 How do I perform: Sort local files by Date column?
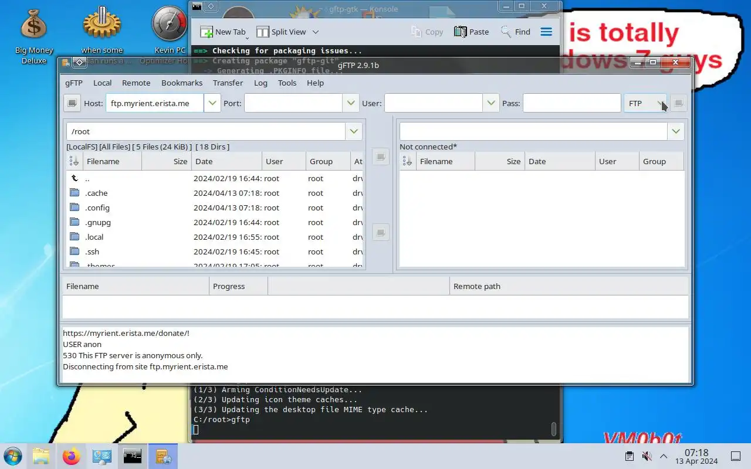pyautogui.click(x=226, y=161)
